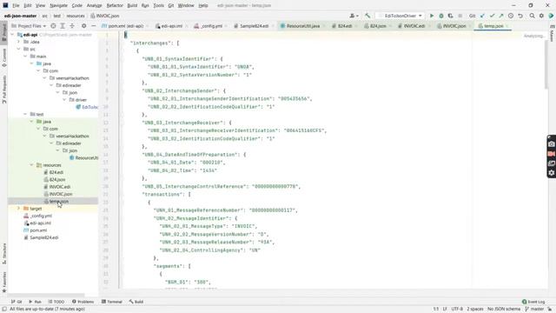Toggle the Problems tool window

(83, 302)
